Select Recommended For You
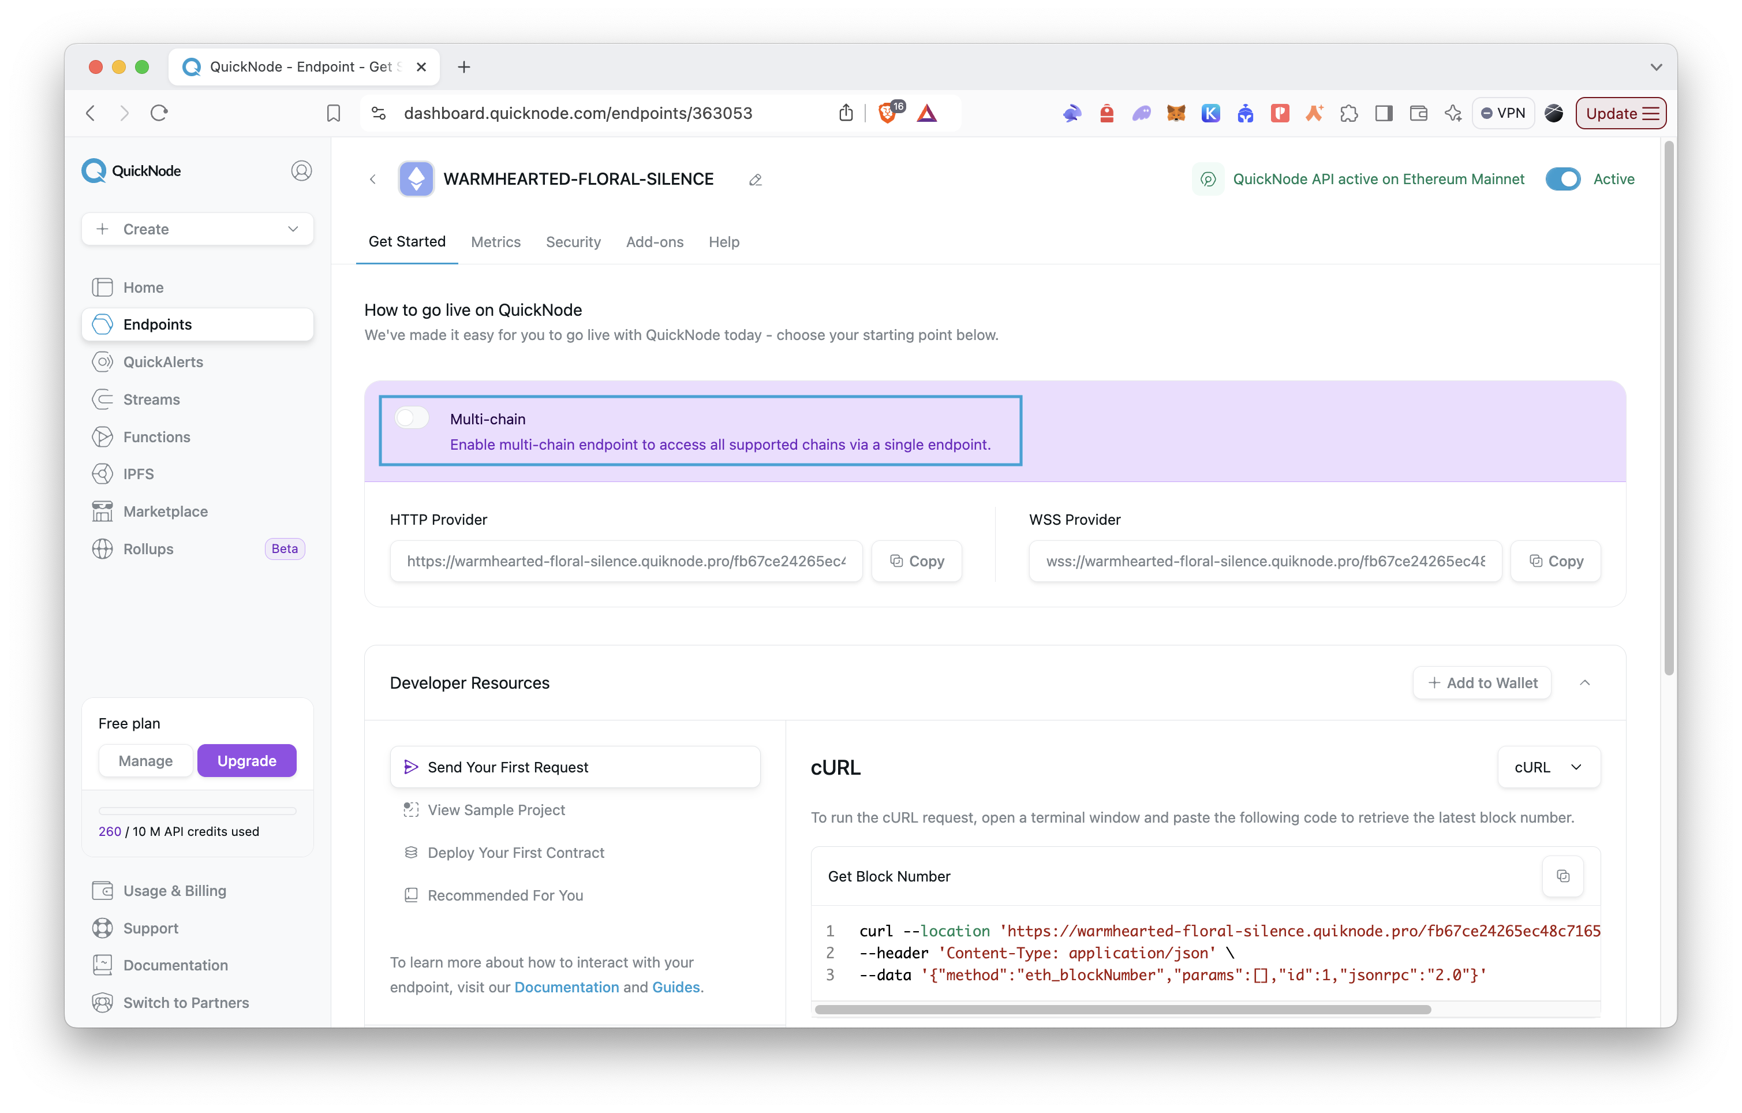The height and width of the screenshot is (1113, 1742). [x=575, y=895]
